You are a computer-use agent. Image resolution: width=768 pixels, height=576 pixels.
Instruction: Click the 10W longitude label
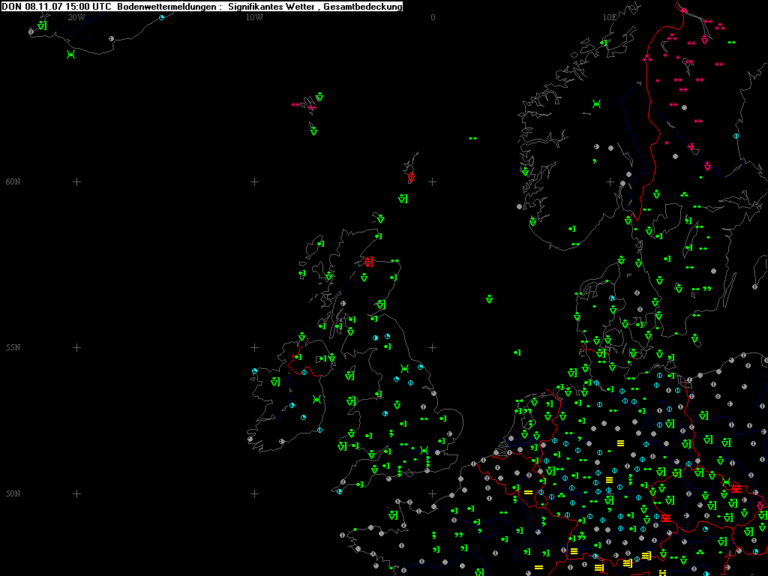click(254, 17)
